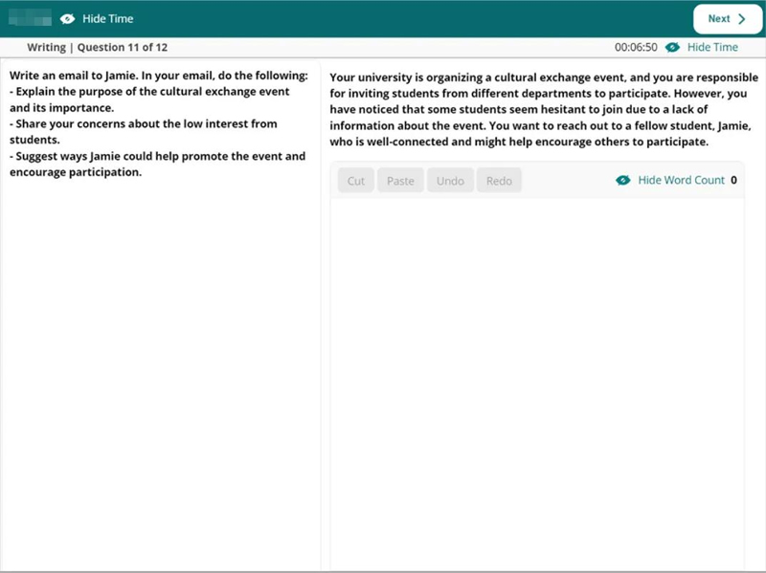Click the 00:06:50 countdown timer
Viewport: 766px width, 573px height.
coord(636,48)
